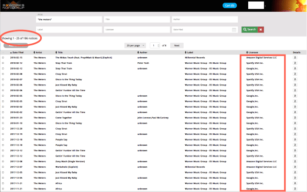This screenshot has height=192, width=307.
Task: Open details for Workaholic (Explicit) notice
Action: click(x=295, y=167)
